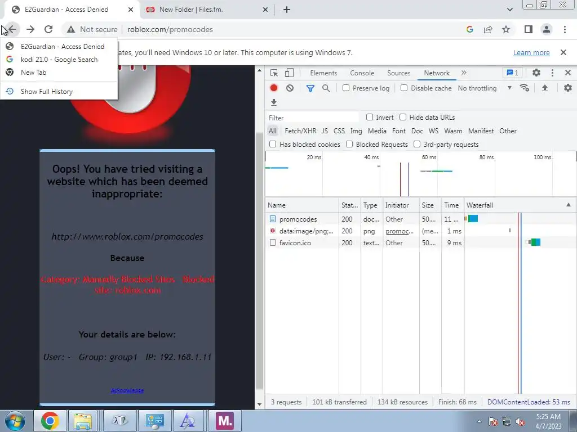Screen dimensions: 577x432
Task: Open Network panel settings gear
Action: point(568,88)
